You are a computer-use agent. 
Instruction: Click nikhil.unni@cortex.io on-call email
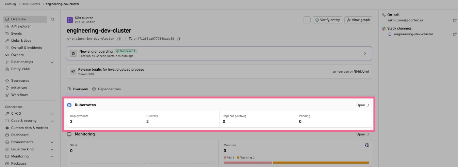(x=405, y=20)
